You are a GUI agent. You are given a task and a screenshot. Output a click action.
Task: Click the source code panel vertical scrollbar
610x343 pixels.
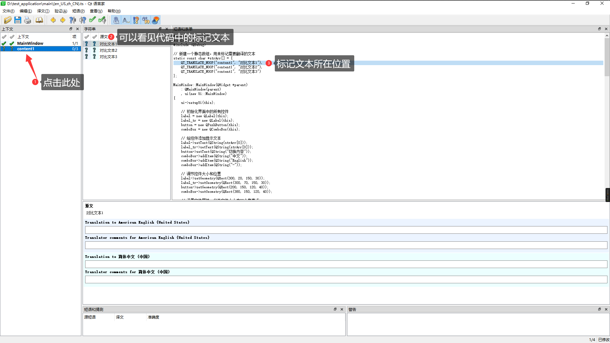[x=607, y=57]
